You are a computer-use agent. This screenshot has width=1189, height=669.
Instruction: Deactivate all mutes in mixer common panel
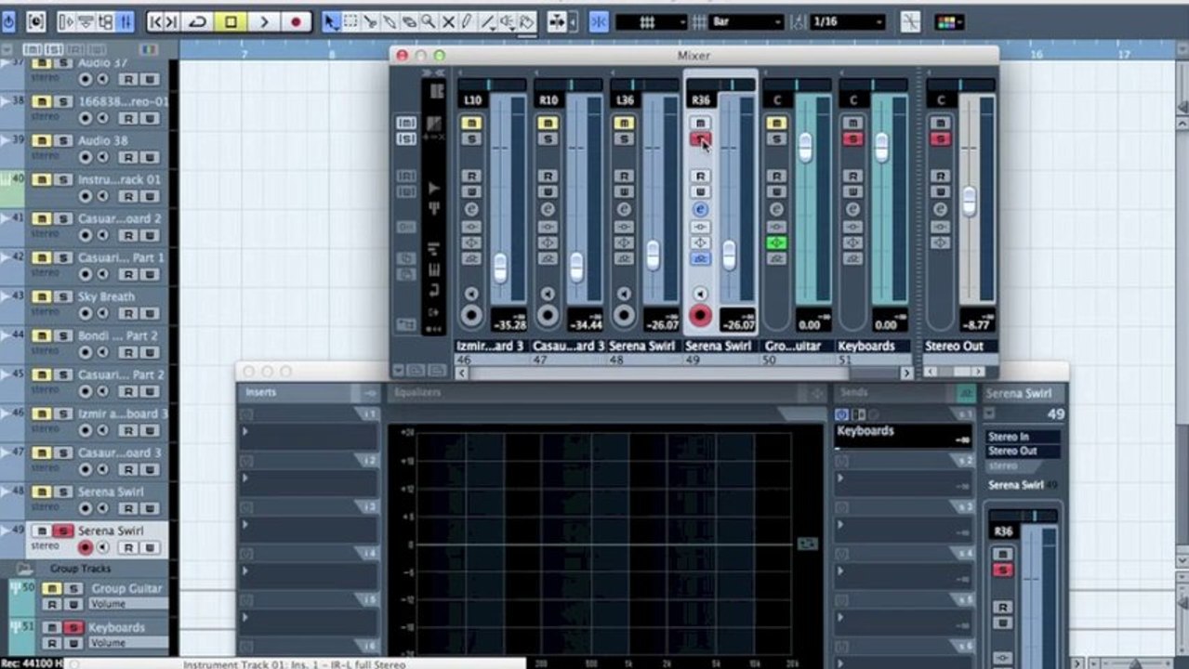[406, 122]
